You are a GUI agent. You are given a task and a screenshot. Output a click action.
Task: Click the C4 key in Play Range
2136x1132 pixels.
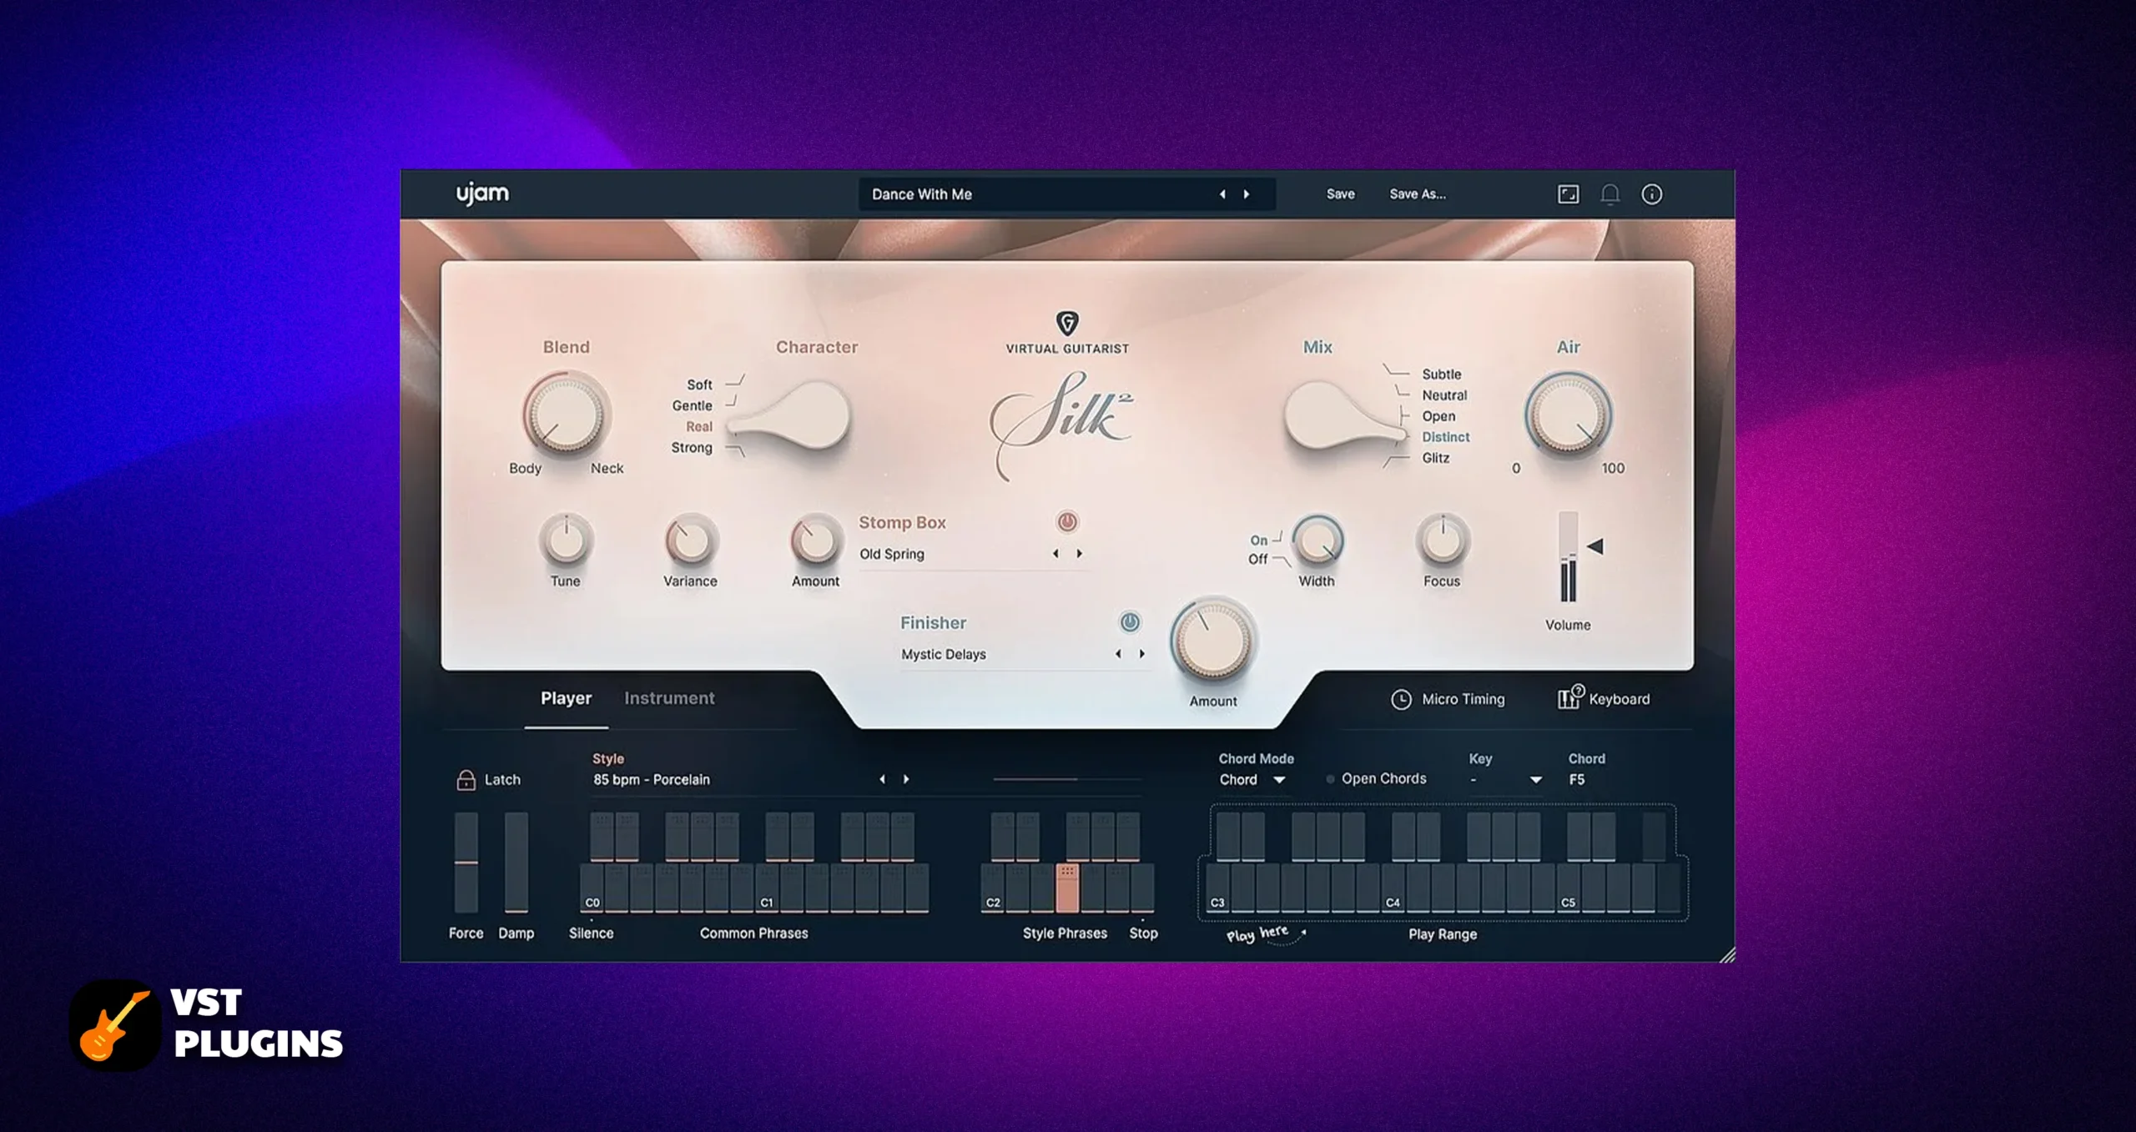coord(1393,889)
